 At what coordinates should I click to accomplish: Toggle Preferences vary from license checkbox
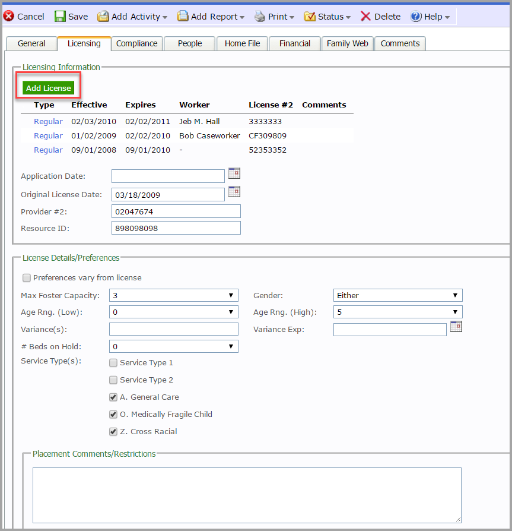point(26,278)
